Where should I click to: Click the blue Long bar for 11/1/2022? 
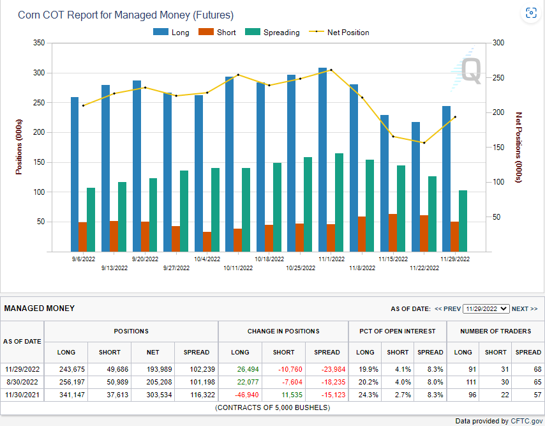click(322, 160)
